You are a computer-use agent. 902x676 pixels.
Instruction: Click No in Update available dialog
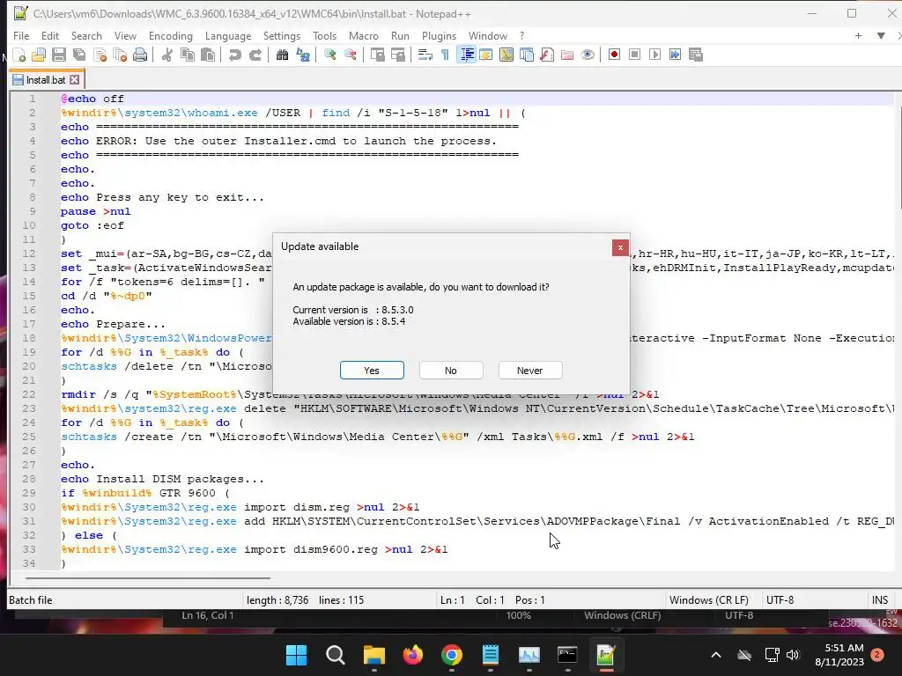coord(451,371)
